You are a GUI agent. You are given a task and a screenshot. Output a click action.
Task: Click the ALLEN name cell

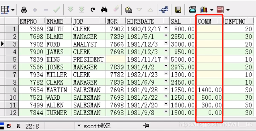pos(58,105)
